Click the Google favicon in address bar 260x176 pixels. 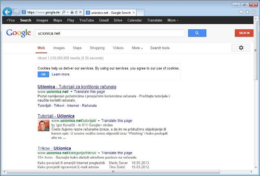(24, 12)
